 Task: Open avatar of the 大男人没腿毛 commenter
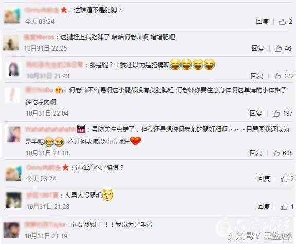13,200
